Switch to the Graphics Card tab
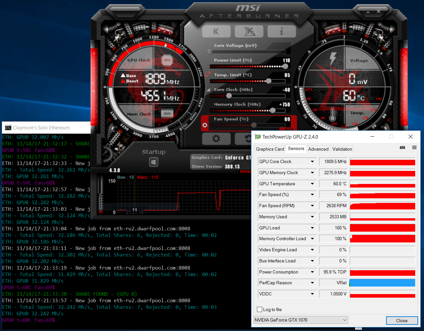The image size is (424, 331). click(270, 149)
